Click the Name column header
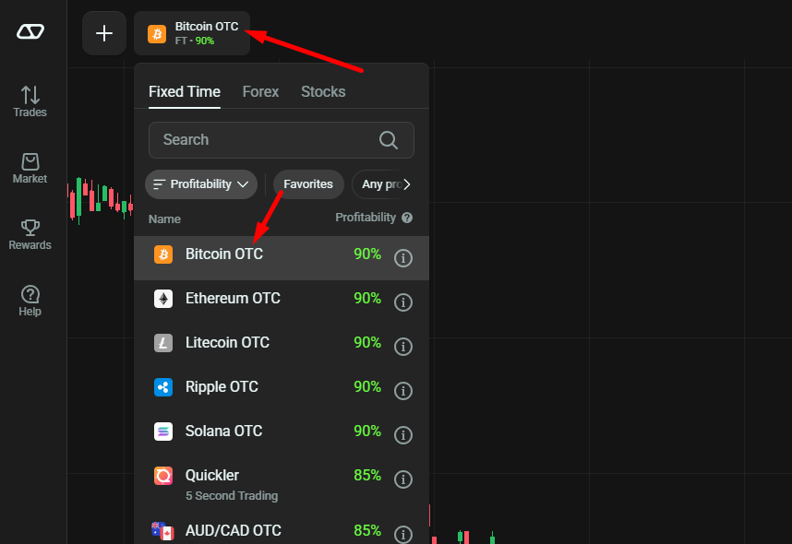The width and height of the screenshot is (792, 544). tap(164, 219)
